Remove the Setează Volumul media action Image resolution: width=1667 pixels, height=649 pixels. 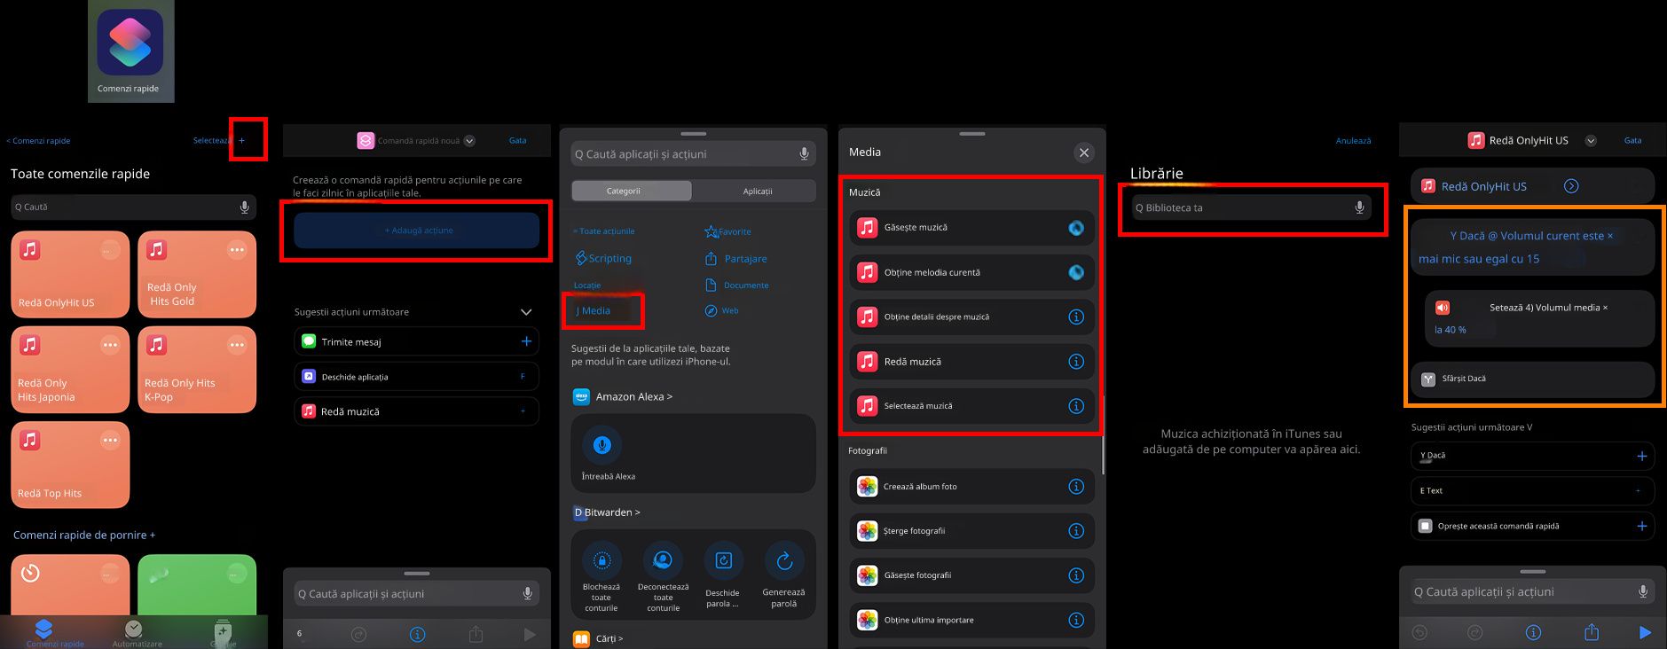pos(1605,308)
